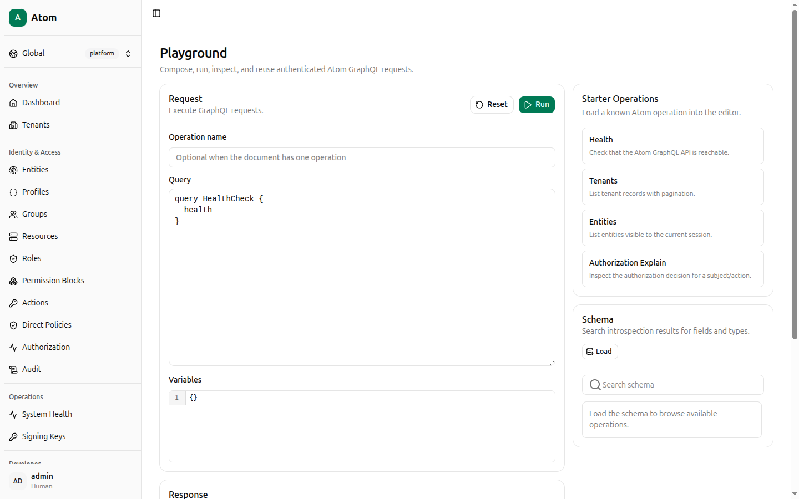
Task: Click the Search schema magnifier icon
Action: 595,385
